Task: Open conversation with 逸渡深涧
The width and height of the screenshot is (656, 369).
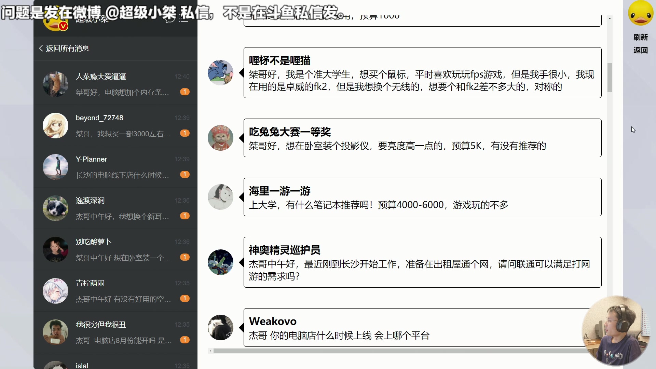Action: pos(115,208)
